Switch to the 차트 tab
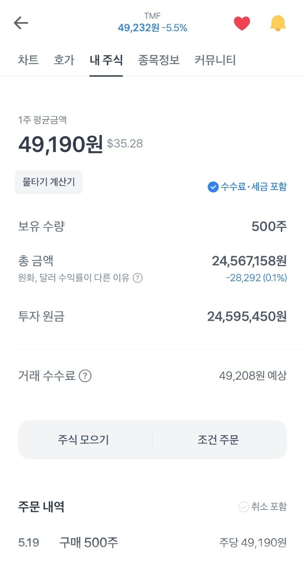The height and width of the screenshot is (562, 305). click(x=28, y=60)
